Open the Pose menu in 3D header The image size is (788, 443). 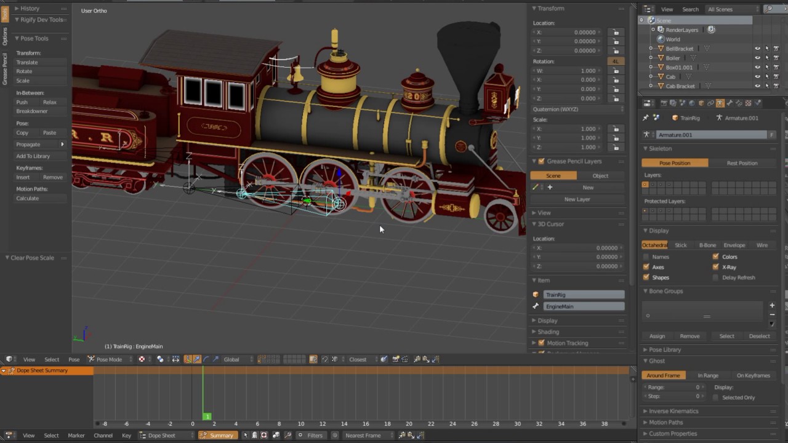point(74,359)
